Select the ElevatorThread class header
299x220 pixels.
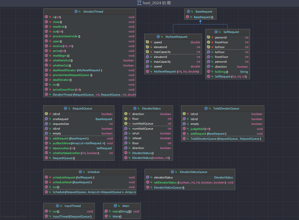click(90, 11)
